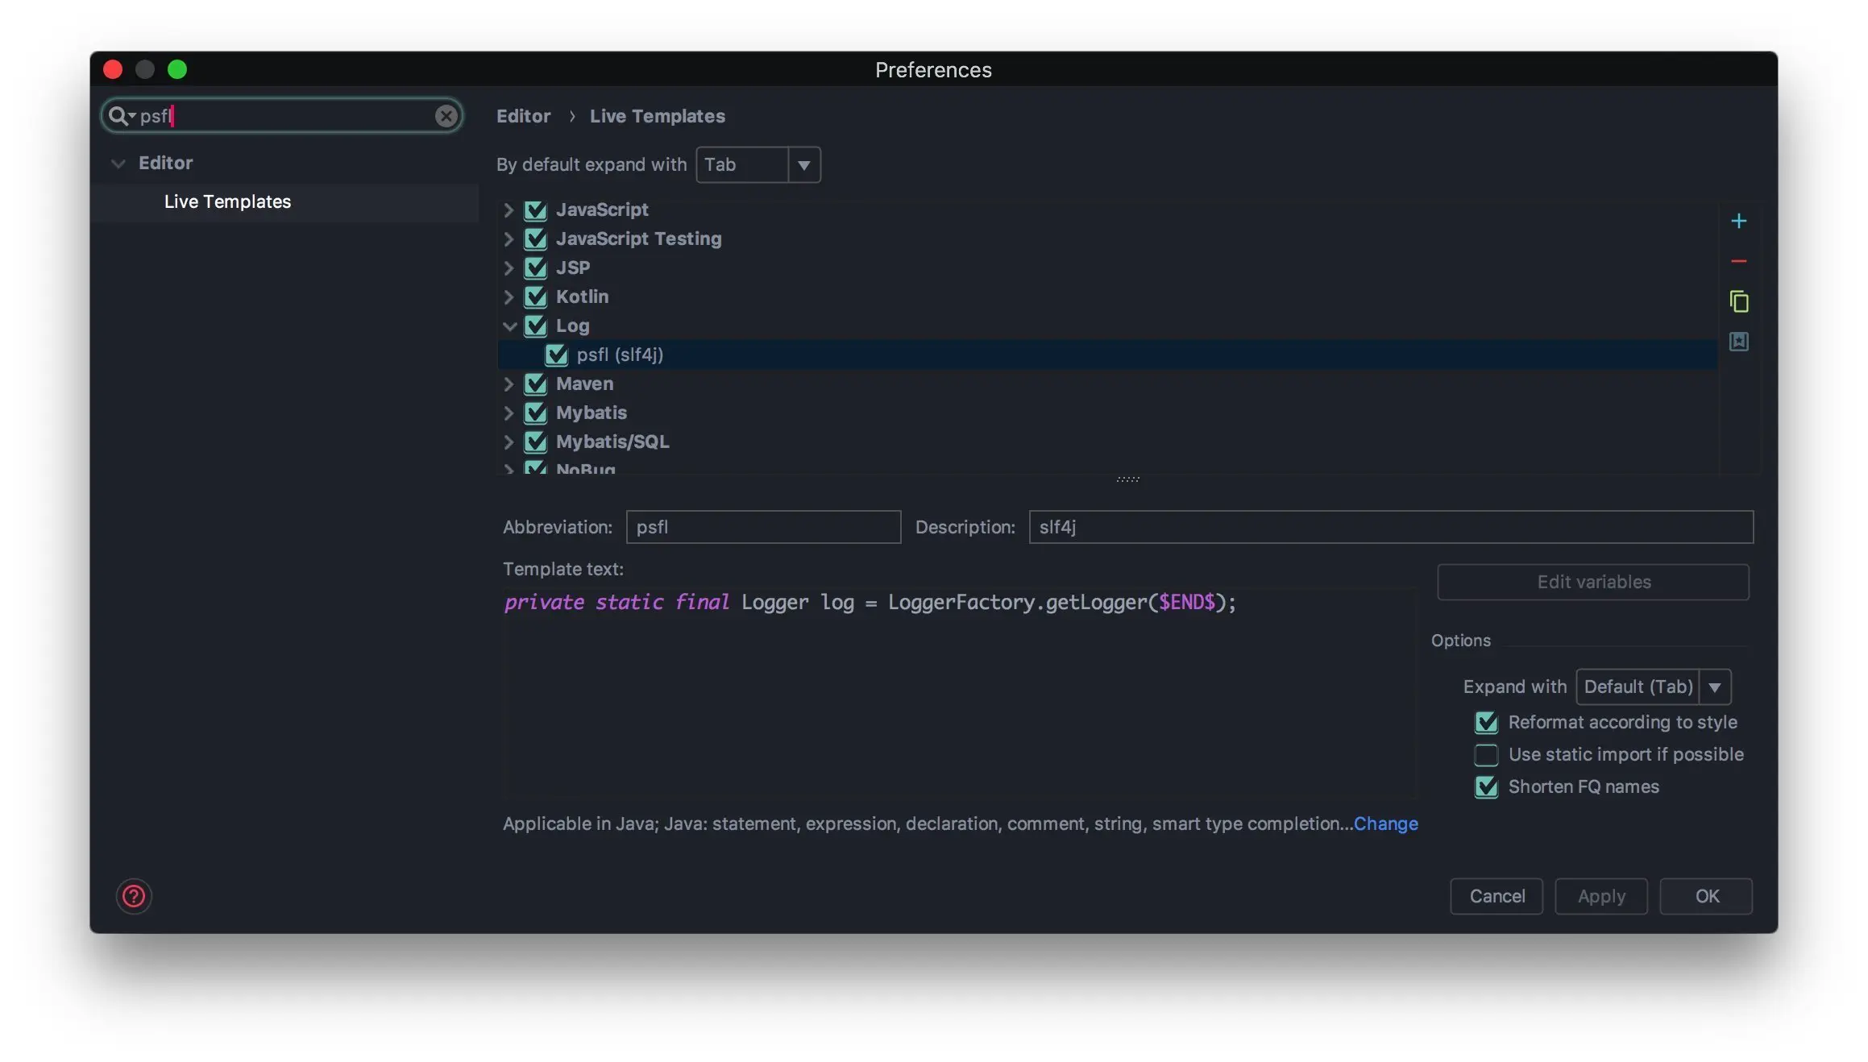The image size is (1868, 1062).
Task: Uncheck the psfl (slf4j) template checkbox
Action: pos(556,355)
